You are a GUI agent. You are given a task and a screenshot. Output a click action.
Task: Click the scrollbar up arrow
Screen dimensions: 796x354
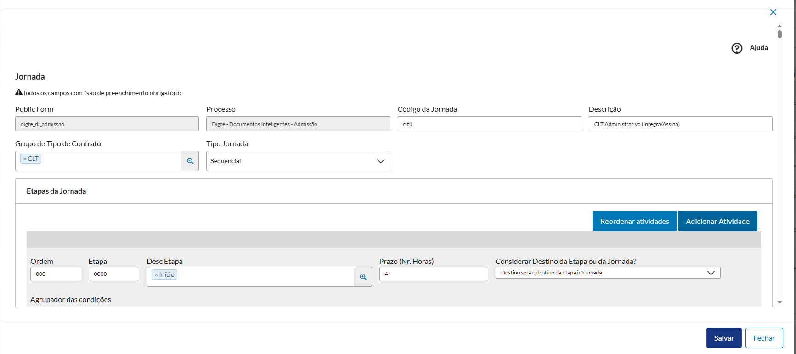click(779, 26)
